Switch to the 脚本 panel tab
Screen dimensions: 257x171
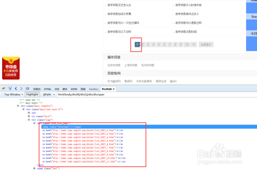point(65,89)
